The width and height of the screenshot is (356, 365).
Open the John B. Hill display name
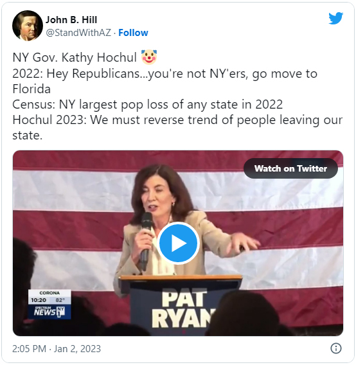(71, 20)
